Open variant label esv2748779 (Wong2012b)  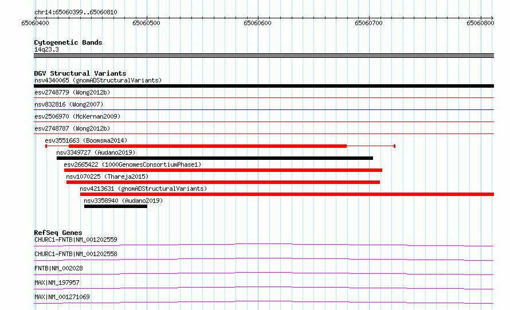tap(72, 92)
